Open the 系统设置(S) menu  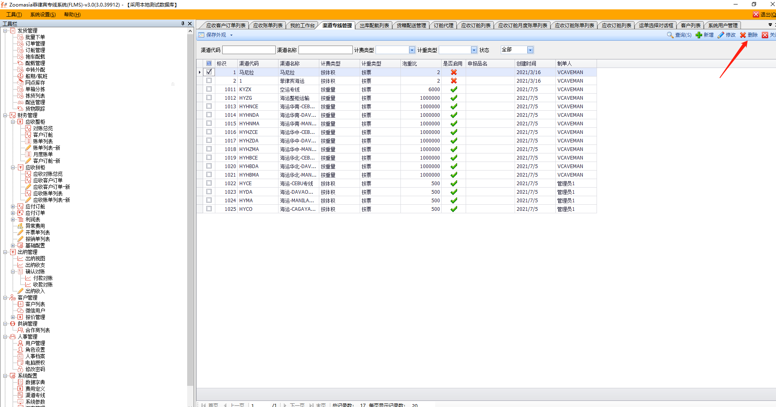coord(43,15)
